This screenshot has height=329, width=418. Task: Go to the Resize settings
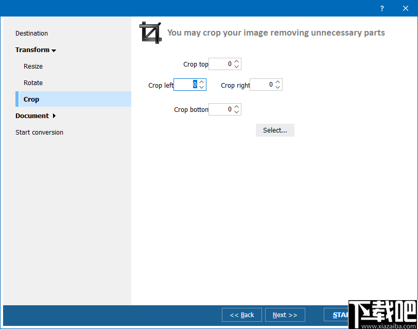33,66
